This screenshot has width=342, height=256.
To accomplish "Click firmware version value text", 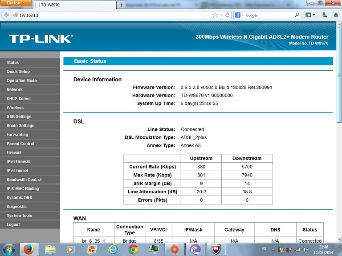I will click(x=226, y=87).
